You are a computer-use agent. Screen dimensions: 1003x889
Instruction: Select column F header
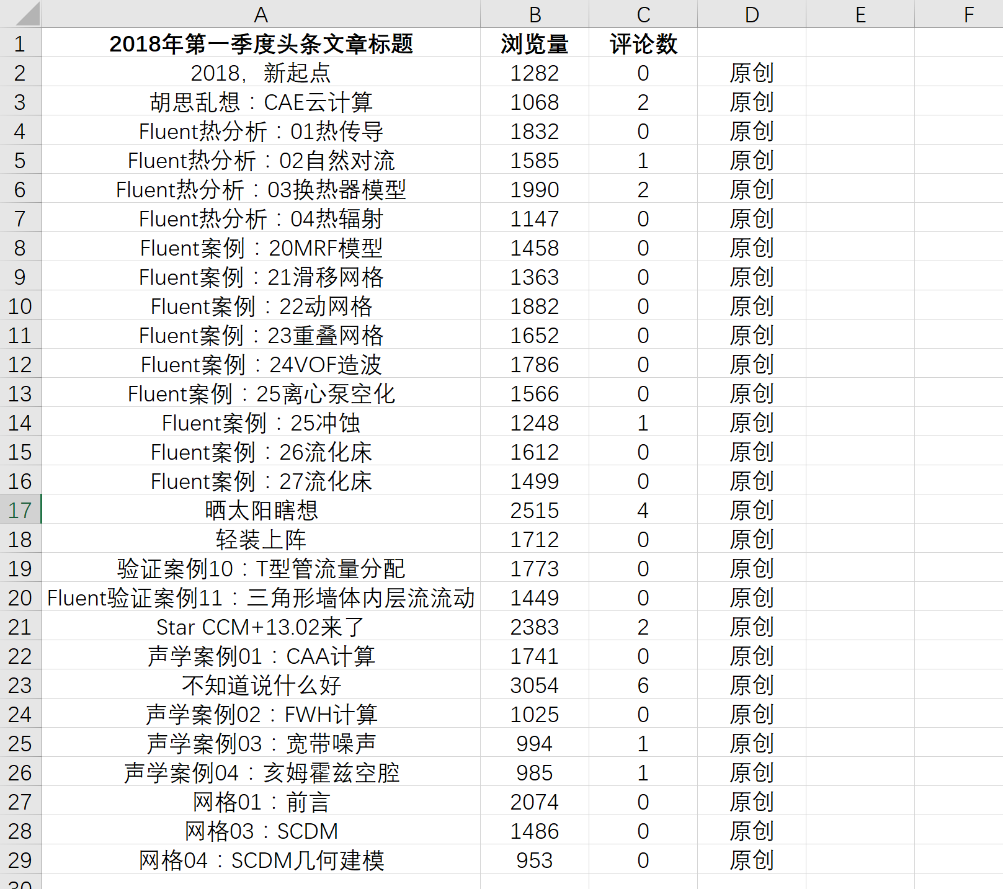coord(959,14)
